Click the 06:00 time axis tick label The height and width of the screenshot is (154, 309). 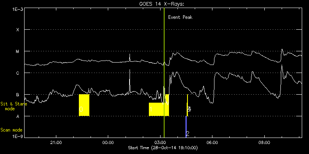pyautogui.click(x=212, y=142)
